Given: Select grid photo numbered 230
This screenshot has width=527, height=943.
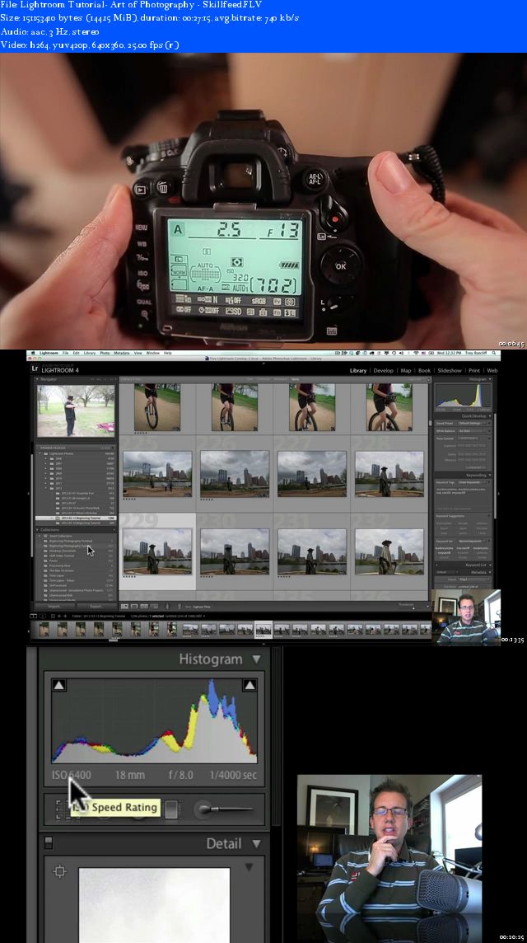Looking at the screenshot, I should [235, 551].
